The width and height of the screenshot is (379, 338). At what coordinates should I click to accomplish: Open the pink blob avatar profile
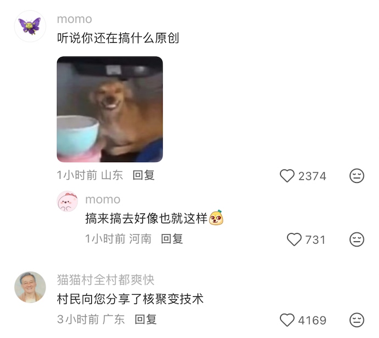(x=68, y=201)
